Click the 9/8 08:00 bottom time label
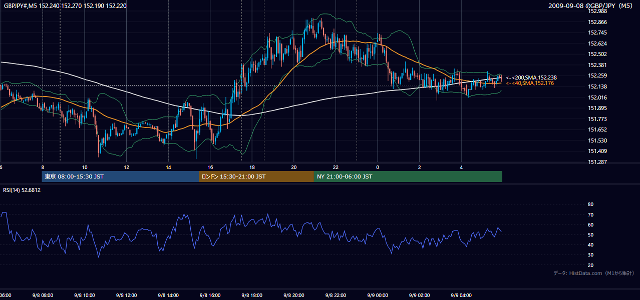 coord(43,295)
